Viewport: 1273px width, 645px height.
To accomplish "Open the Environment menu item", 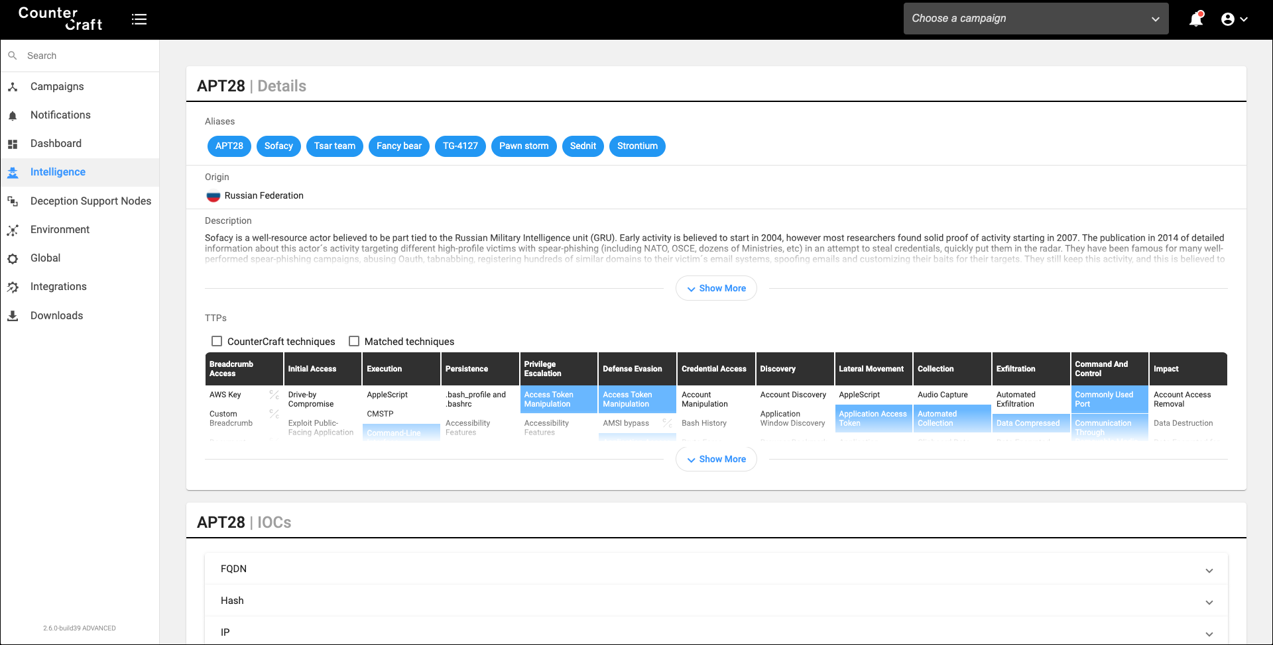I will pyautogui.click(x=80, y=230).
